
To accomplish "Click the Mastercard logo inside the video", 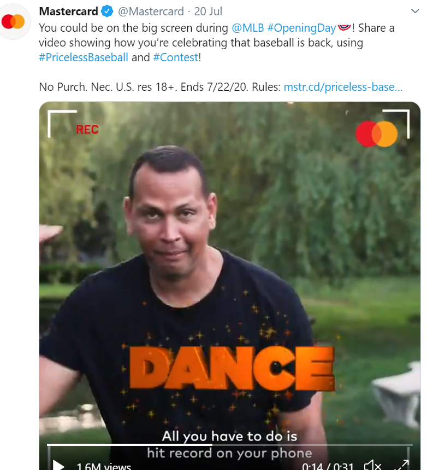I will [376, 134].
